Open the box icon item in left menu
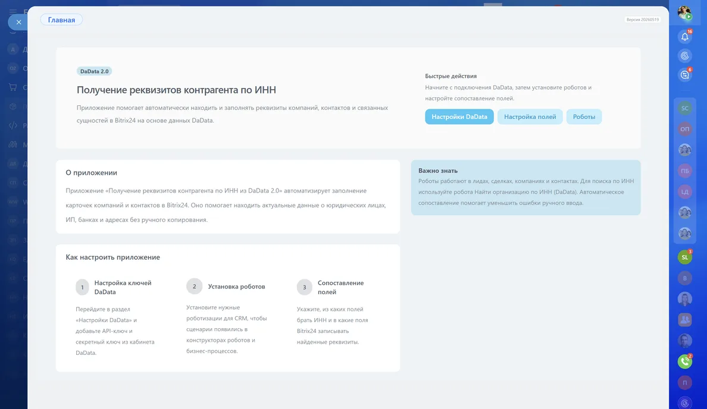Viewport: 707px width, 409px height. coord(12,107)
